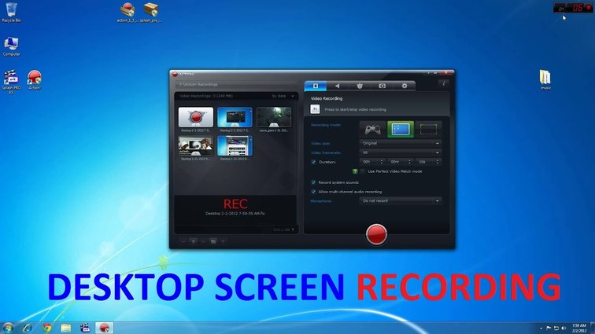Select the red record button recording thumbnail
Viewport: 595px width, 334px height.
196,117
